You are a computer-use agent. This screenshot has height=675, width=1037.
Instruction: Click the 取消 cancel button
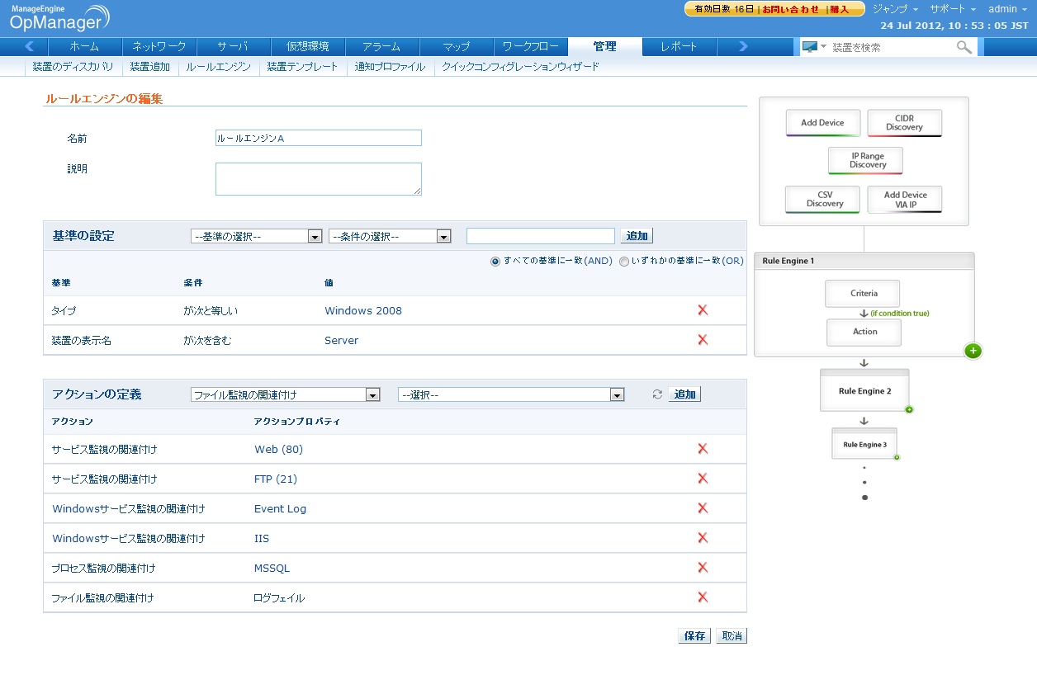pyautogui.click(x=732, y=636)
